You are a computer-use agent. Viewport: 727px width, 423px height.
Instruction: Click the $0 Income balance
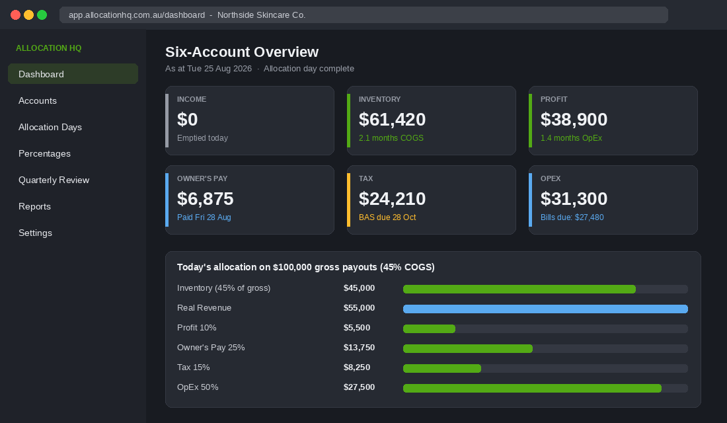click(187, 120)
